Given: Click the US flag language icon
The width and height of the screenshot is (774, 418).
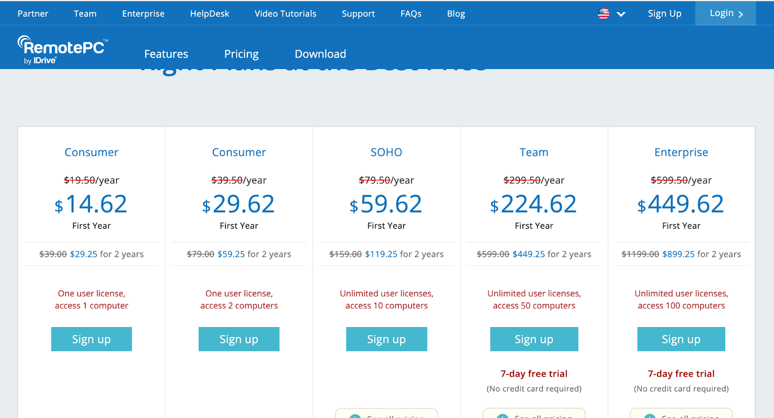Looking at the screenshot, I should click(x=604, y=14).
